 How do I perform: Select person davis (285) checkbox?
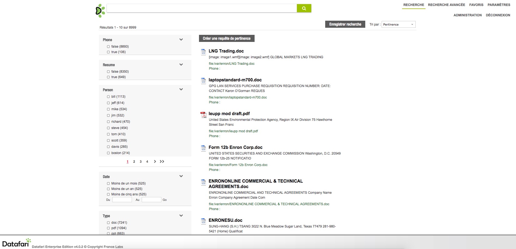108,147
